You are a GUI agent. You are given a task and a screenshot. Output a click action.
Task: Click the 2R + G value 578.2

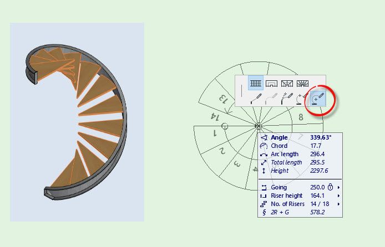point(317,212)
